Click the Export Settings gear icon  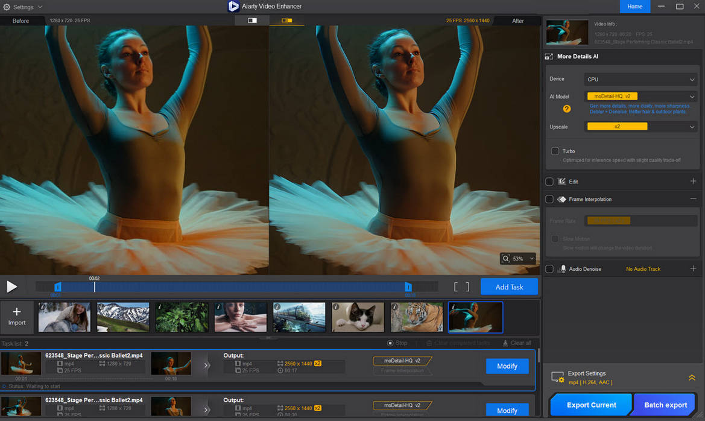pos(557,376)
